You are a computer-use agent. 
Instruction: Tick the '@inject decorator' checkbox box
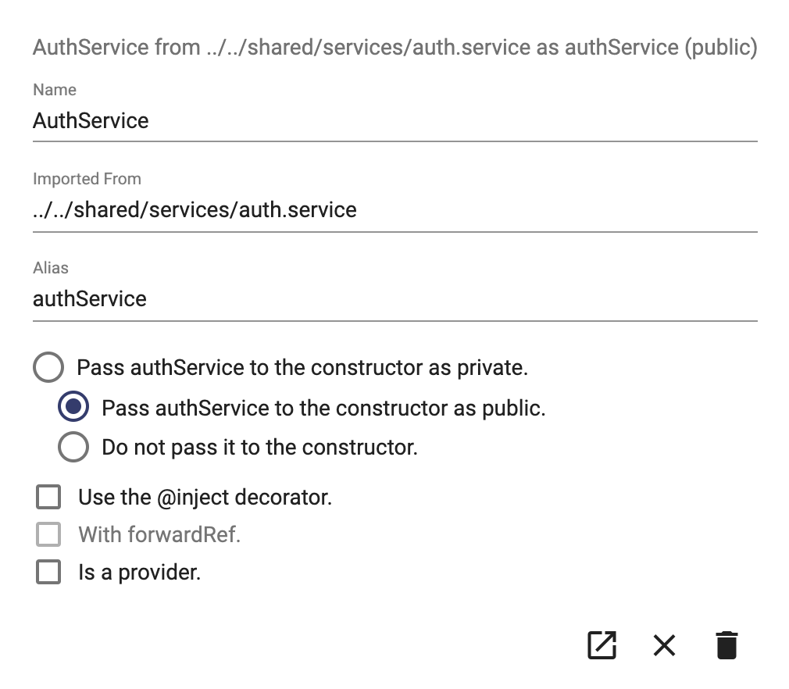point(48,497)
